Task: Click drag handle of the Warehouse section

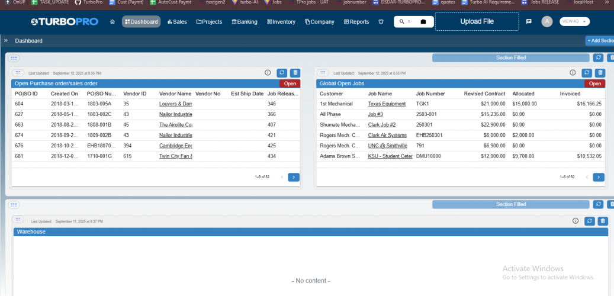Action: pos(14,204)
